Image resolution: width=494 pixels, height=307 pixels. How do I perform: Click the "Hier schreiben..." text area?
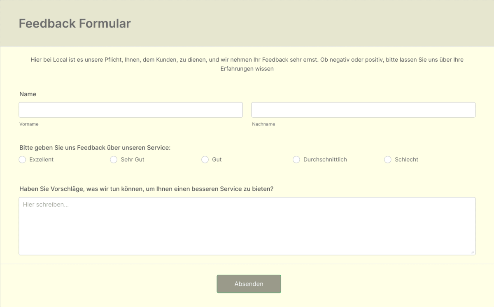pyautogui.click(x=247, y=226)
